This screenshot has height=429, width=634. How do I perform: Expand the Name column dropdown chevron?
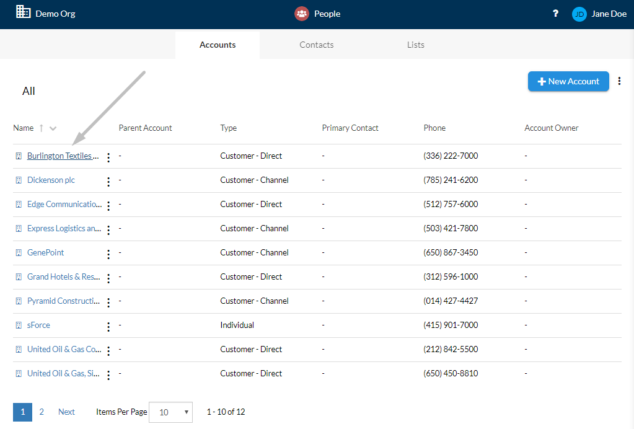point(53,128)
